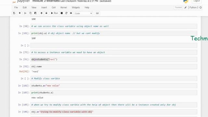Image resolution: width=208 pixels, height=117 pixels.
Task: Click the empty cell below output 100
Action: pyautogui.click(x=114, y=45)
